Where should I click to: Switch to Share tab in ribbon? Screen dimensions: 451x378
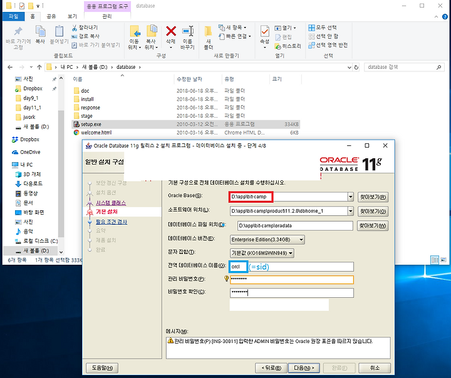51,16
